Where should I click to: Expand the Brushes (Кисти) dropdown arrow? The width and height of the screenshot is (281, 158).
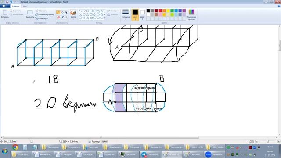pyautogui.click(x=73, y=19)
